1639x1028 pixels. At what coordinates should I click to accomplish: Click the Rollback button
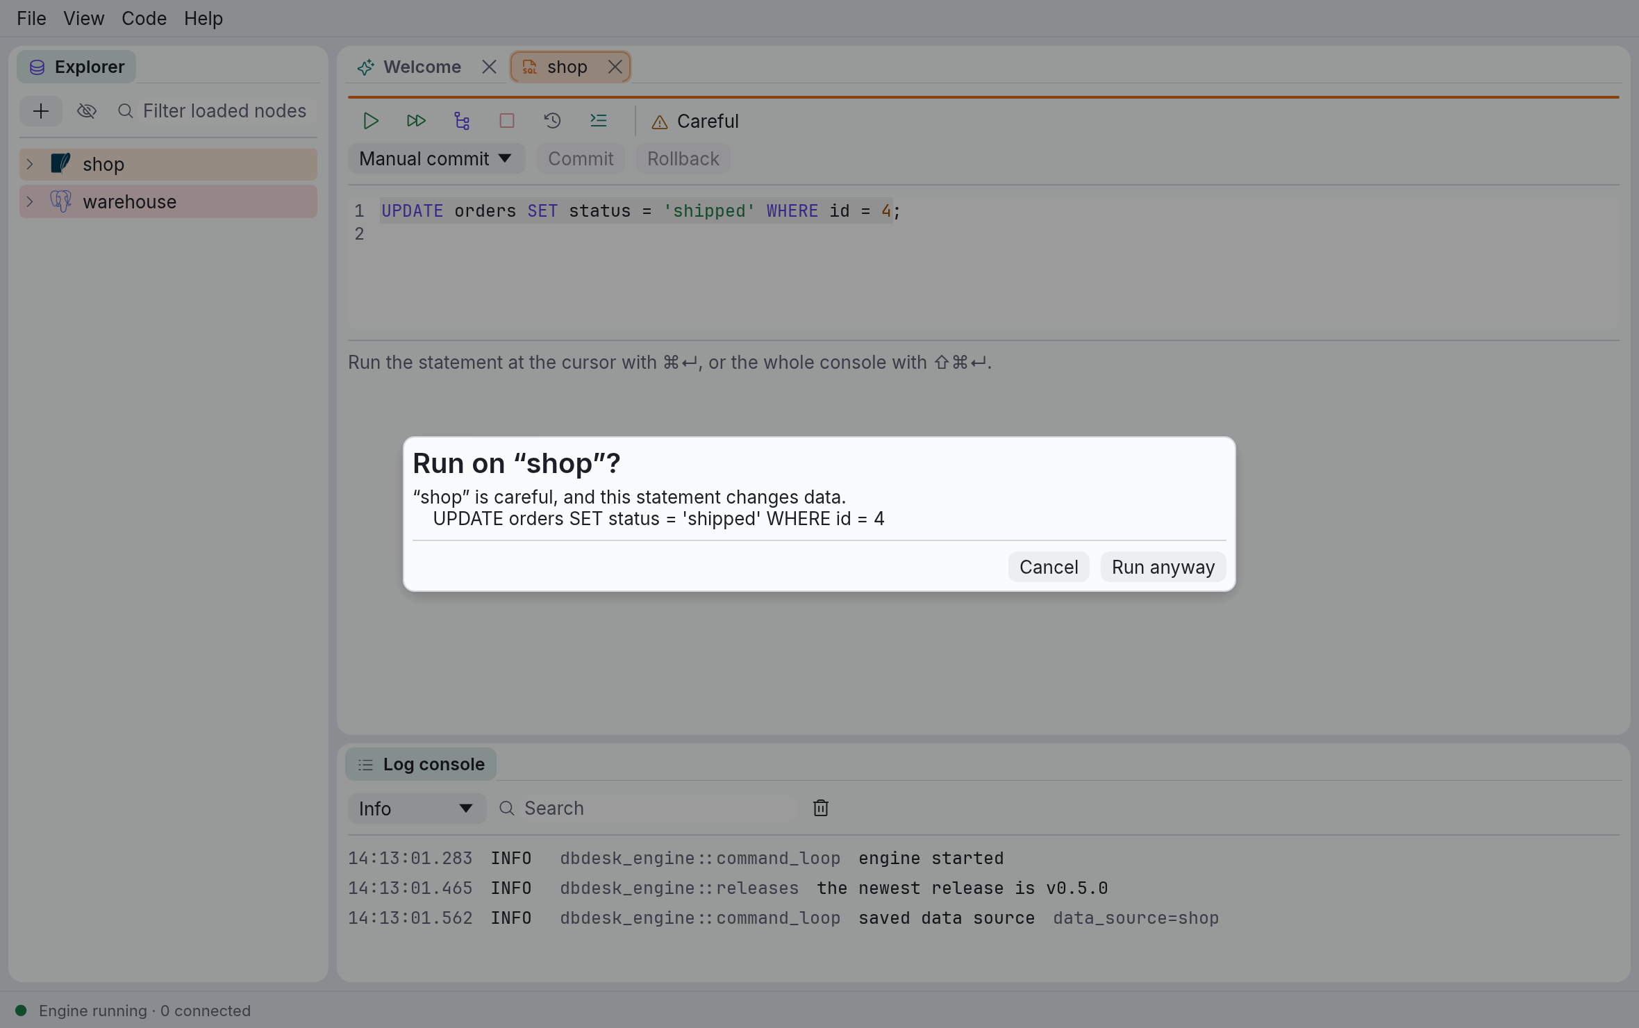click(683, 159)
